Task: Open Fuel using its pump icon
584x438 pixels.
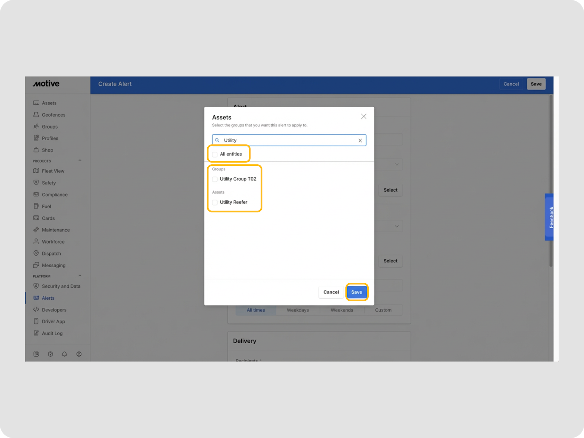Action: [x=36, y=206]
